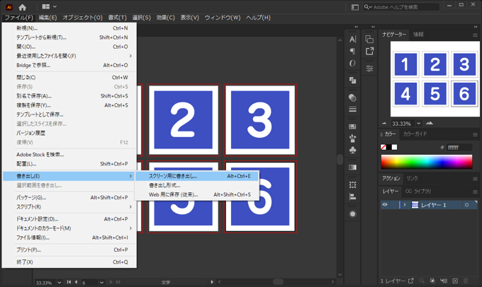Click First artboard navigation button

pos(69,282)
